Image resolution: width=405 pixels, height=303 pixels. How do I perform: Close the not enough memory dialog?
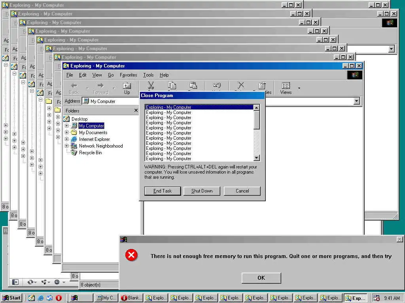point(399,239)
